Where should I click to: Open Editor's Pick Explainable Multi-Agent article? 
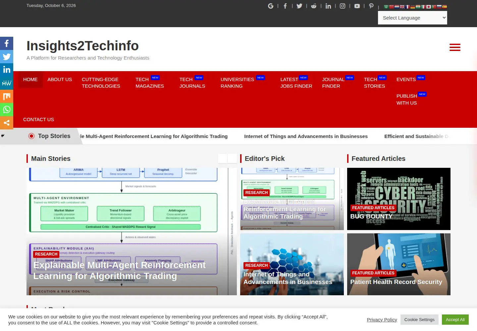pos(285,209)
